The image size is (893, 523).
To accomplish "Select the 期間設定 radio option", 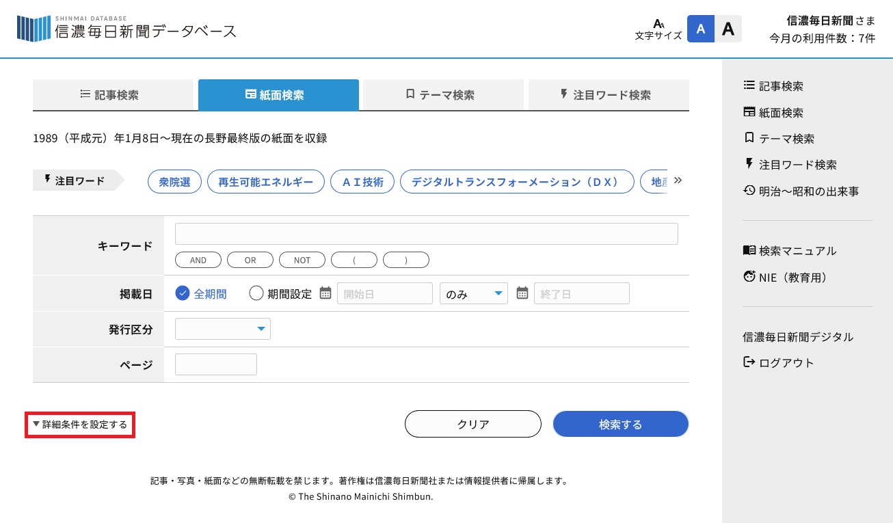I will [256, 293].
